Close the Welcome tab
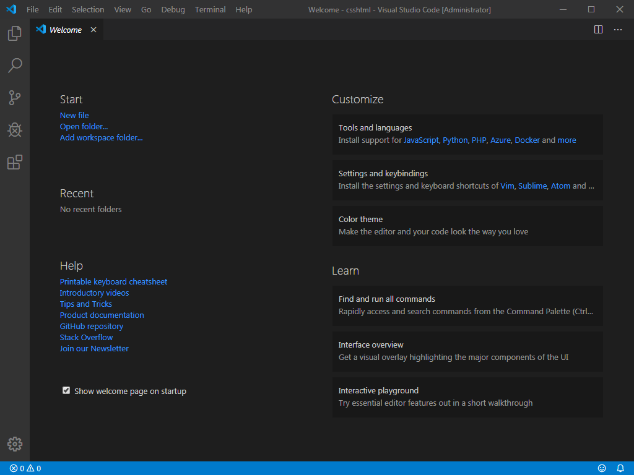This screenshot has height=475, width=634. [93, 30]
